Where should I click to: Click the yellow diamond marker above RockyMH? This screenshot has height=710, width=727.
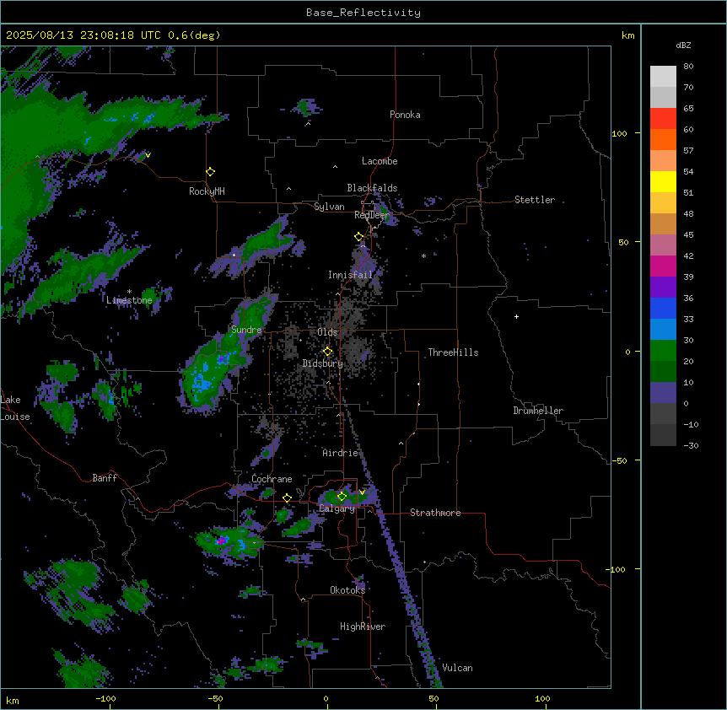pyautogui.click(x=210, y=172)
